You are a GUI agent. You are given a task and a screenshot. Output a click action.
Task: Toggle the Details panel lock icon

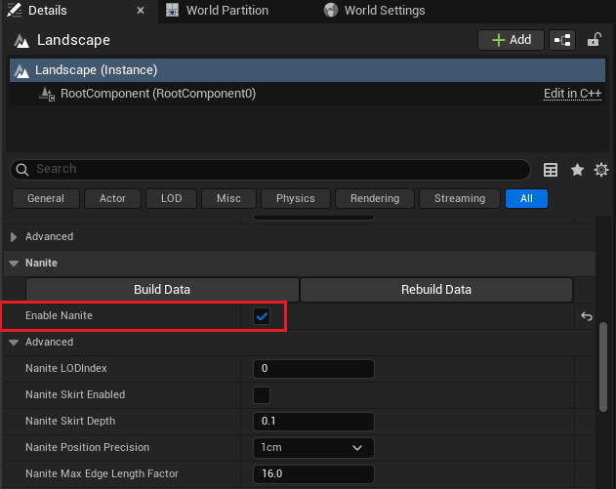(594, 40)
